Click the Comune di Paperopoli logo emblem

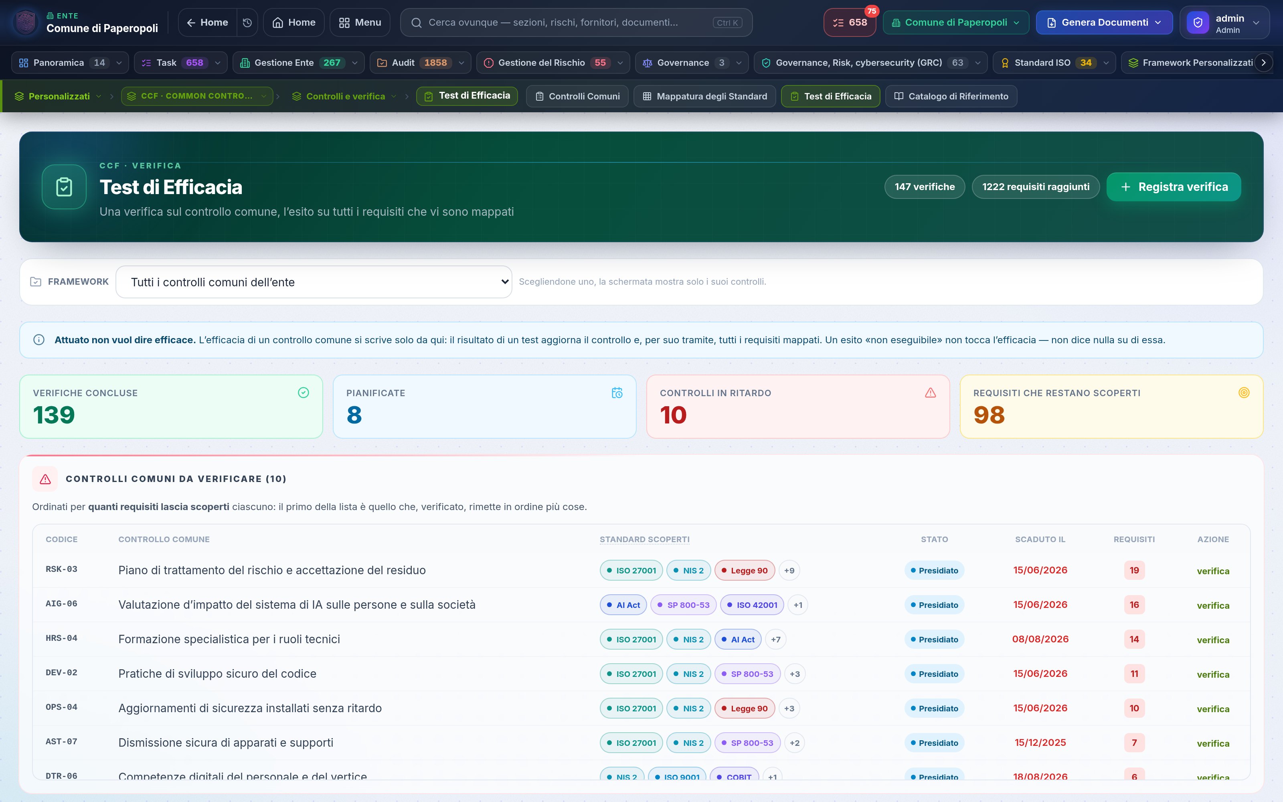click(25, 22)
